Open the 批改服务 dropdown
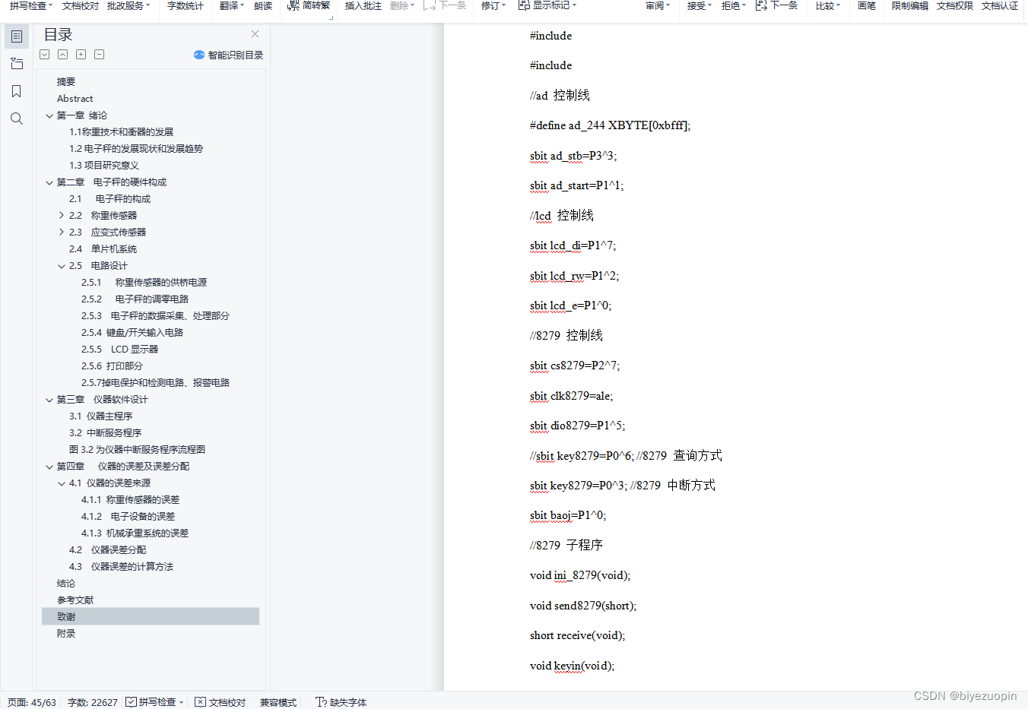Screen dimensions: 1028x709 [x=128, y=5]
